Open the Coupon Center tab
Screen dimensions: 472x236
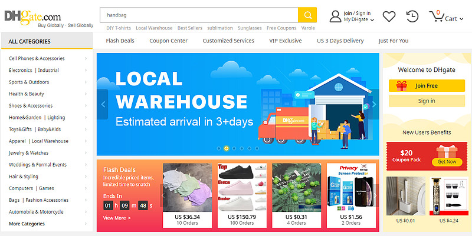pos(168,41)
